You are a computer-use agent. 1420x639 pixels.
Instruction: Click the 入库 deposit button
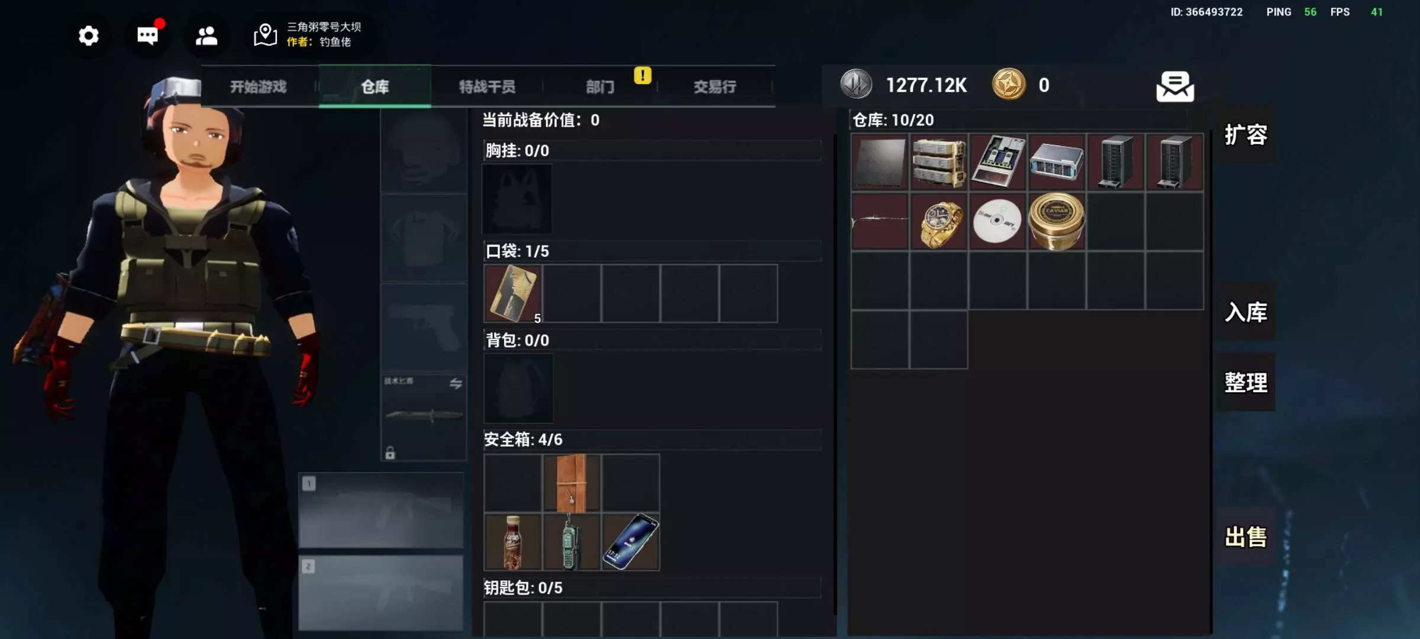[x=1245, y=312]
